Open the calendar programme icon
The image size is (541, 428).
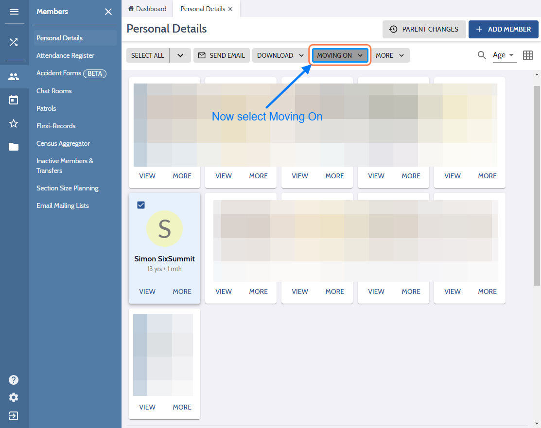(x=14, y=100)
